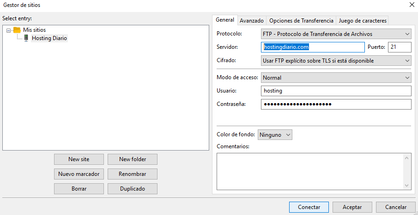
Task: Click the New folder button
Action: 133,159
